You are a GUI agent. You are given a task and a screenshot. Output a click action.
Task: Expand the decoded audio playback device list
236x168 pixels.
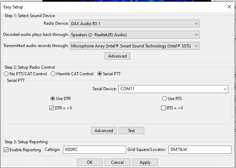(x=134, y=35)
